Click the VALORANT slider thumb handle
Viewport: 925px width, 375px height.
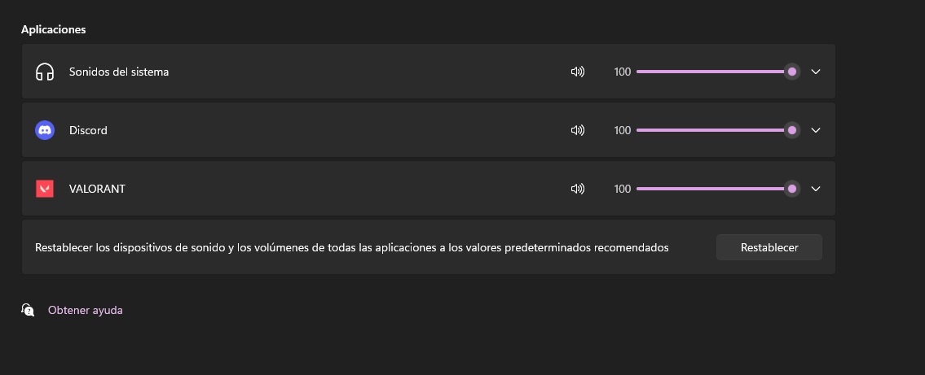791,189
